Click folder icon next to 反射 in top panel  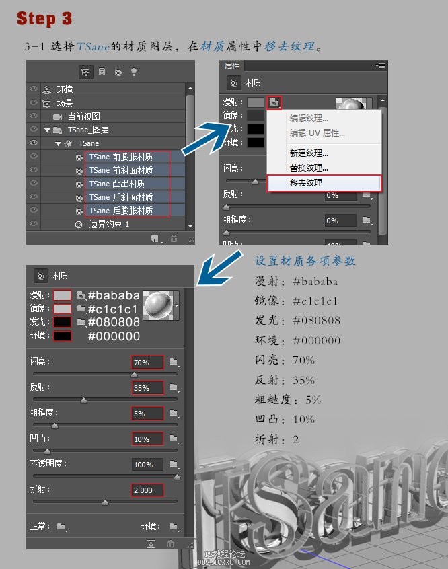coord(367,195)
